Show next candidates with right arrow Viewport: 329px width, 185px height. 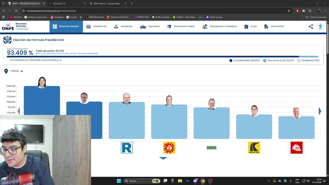pyautogui.click(x=320, y=111)
